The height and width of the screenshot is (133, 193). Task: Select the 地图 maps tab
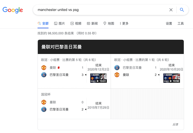click(x=109, y=23)
